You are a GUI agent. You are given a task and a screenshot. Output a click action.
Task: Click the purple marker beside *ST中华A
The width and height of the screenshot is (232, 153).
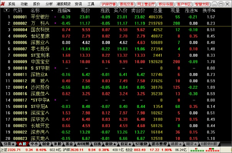(55, 99)
